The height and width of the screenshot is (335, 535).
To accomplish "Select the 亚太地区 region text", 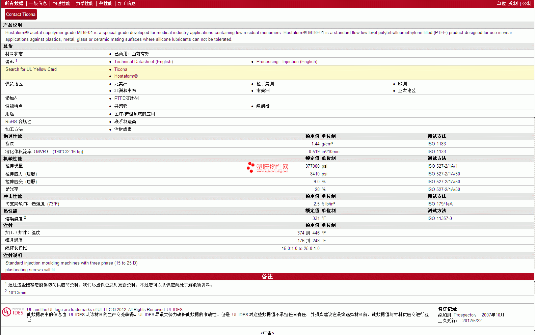I will point(407,91).
